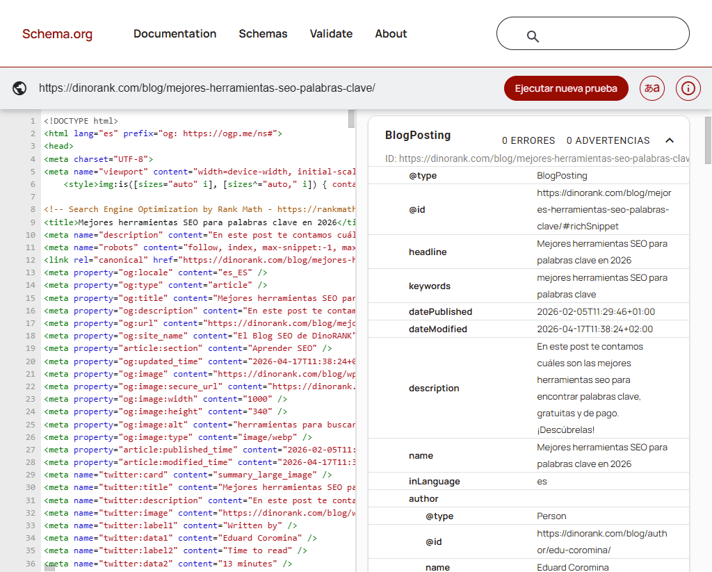Screen dimensions: 712x572
Task: Click the keywords value text
Action: (x=602, y=286)
